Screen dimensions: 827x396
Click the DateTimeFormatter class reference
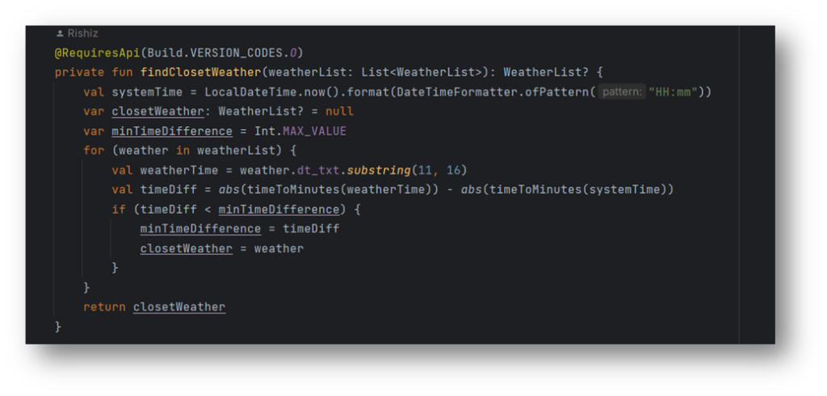tap(463, 91)
